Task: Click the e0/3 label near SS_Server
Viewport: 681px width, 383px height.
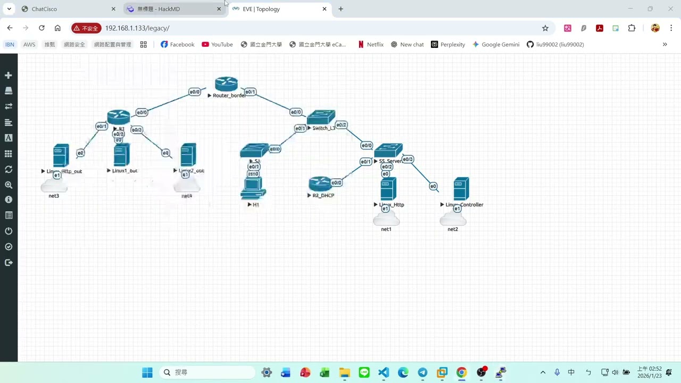Action: coord(408,159)
